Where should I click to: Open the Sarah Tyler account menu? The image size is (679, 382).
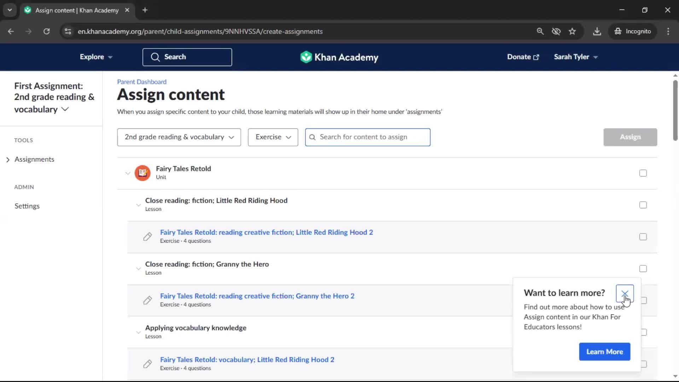tap(576, 57)
